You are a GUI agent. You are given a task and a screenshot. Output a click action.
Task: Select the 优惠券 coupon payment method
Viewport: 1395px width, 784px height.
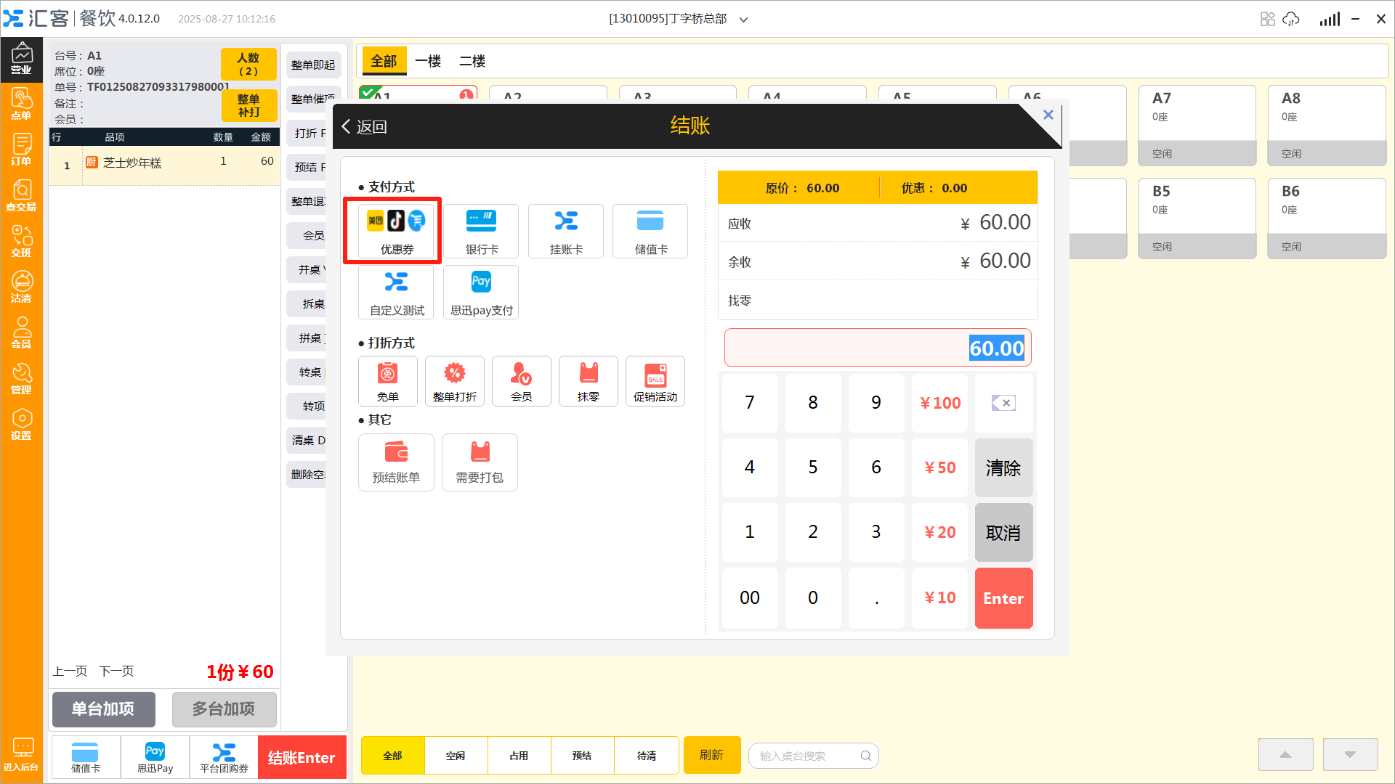[396, 231]
